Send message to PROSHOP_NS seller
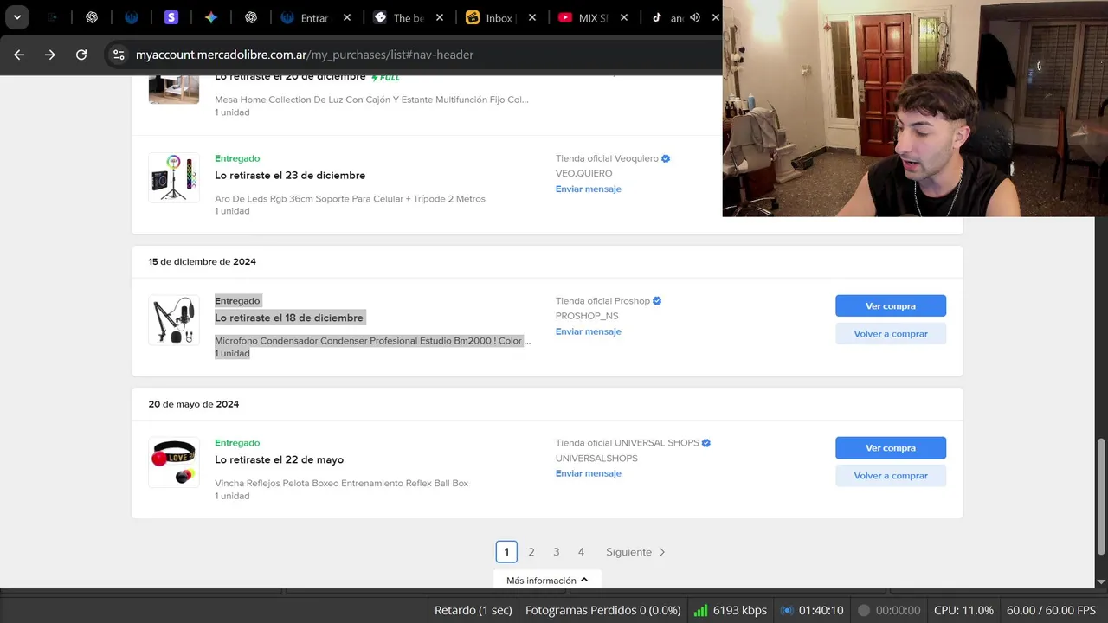 click(589, 331)
